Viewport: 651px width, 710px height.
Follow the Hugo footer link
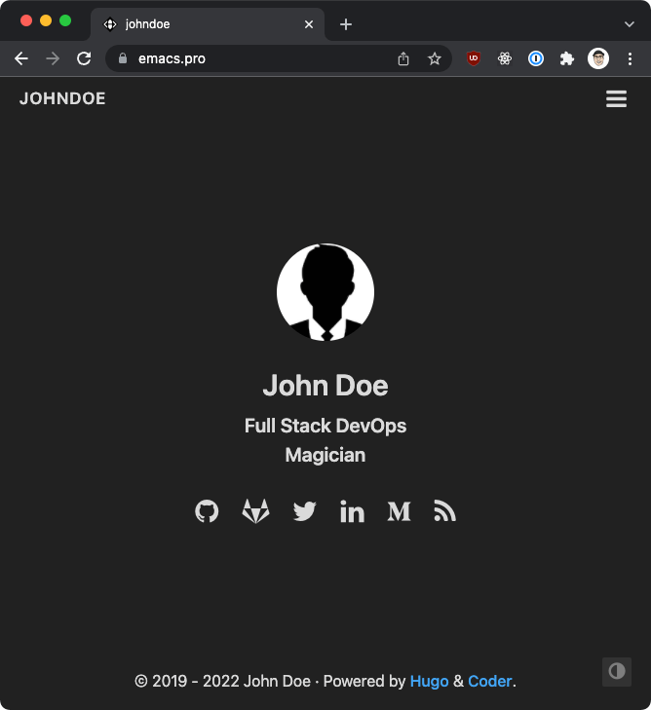(x=429, y=681)
